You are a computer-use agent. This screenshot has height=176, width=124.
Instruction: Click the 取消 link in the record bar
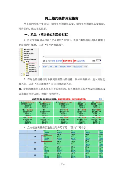point(83,61)
